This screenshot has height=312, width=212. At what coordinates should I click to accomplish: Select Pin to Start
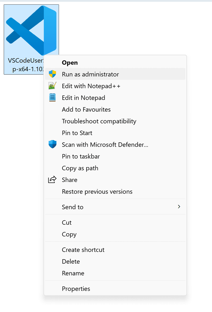[x=115, y=133]
